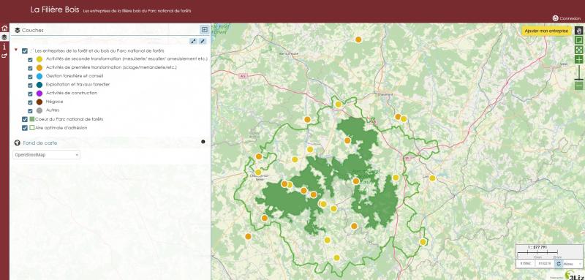Activate zoom by rectangle tool

[x=578, y=40]
